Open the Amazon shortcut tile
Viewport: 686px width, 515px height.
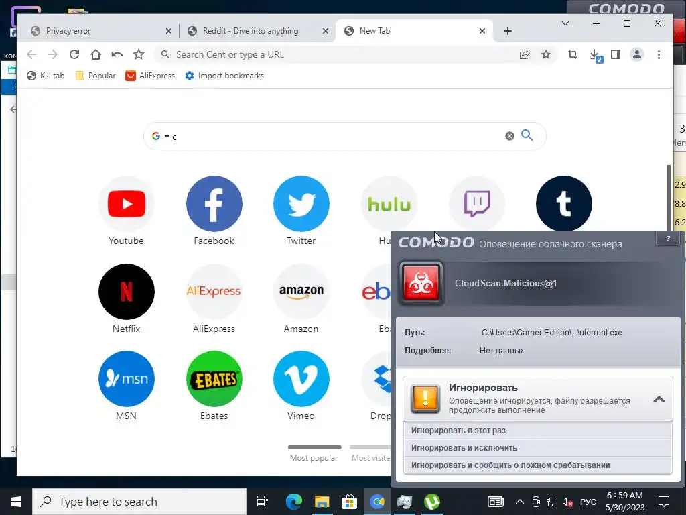[301, 291]
